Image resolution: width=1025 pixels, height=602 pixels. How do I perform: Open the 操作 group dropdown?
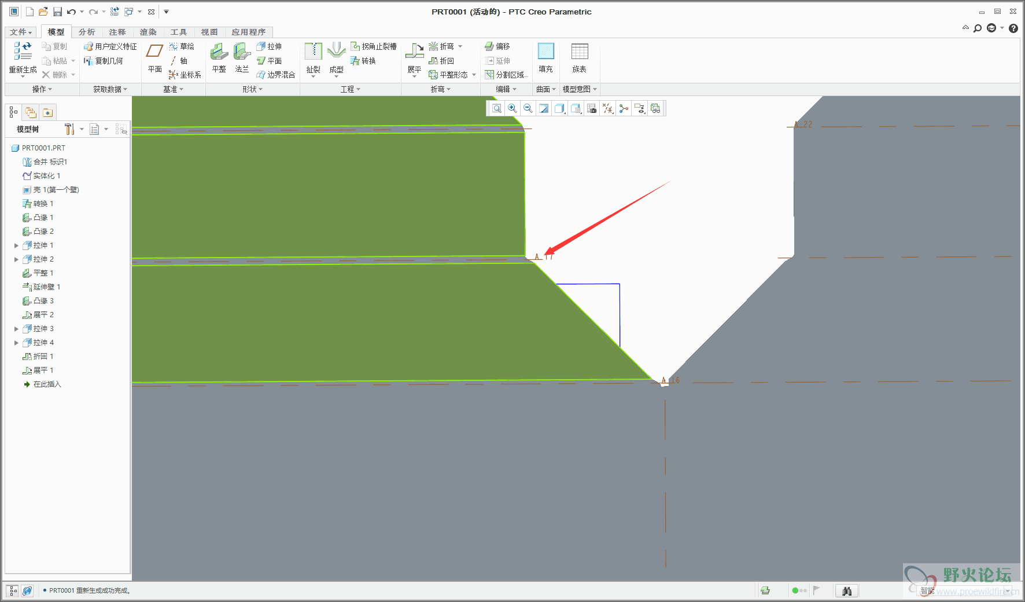pyautogui.click(x=42, y=89)
